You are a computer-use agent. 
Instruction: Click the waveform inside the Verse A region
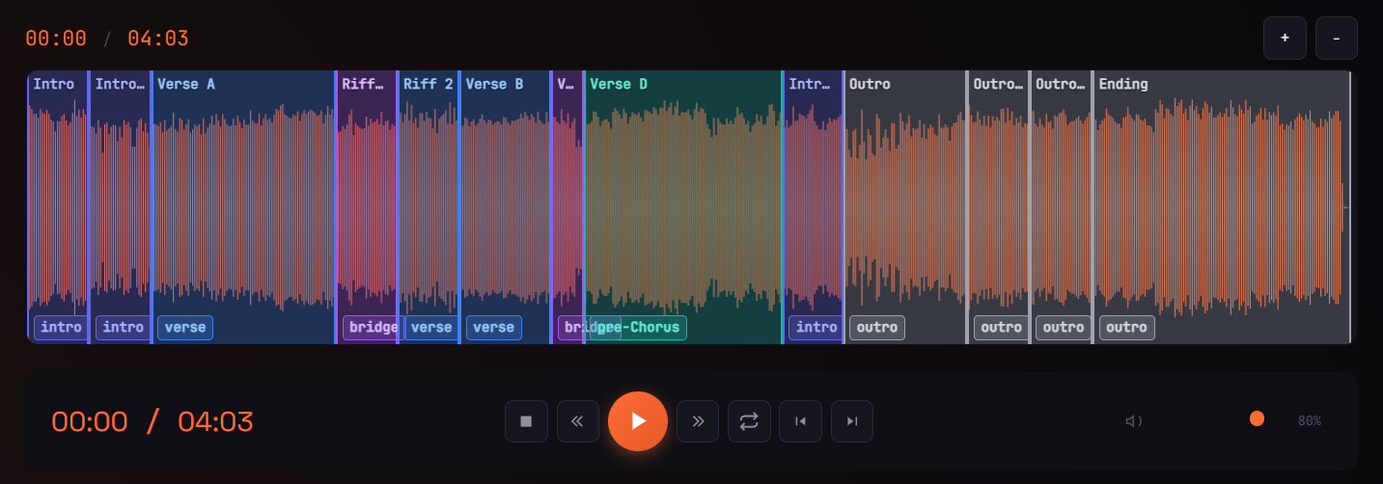(243, 207)
